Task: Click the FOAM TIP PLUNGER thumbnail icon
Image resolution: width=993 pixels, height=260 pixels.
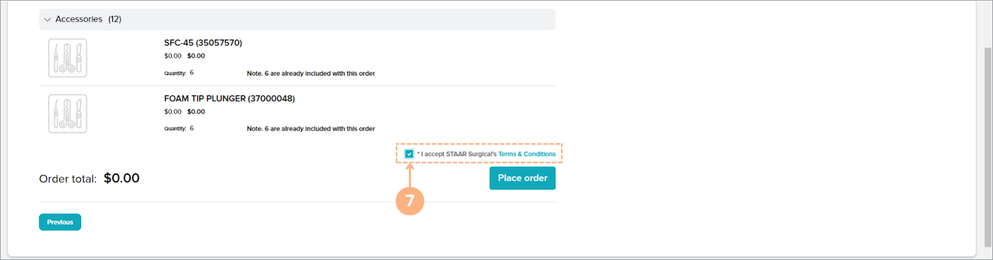Action: (68, 114)
